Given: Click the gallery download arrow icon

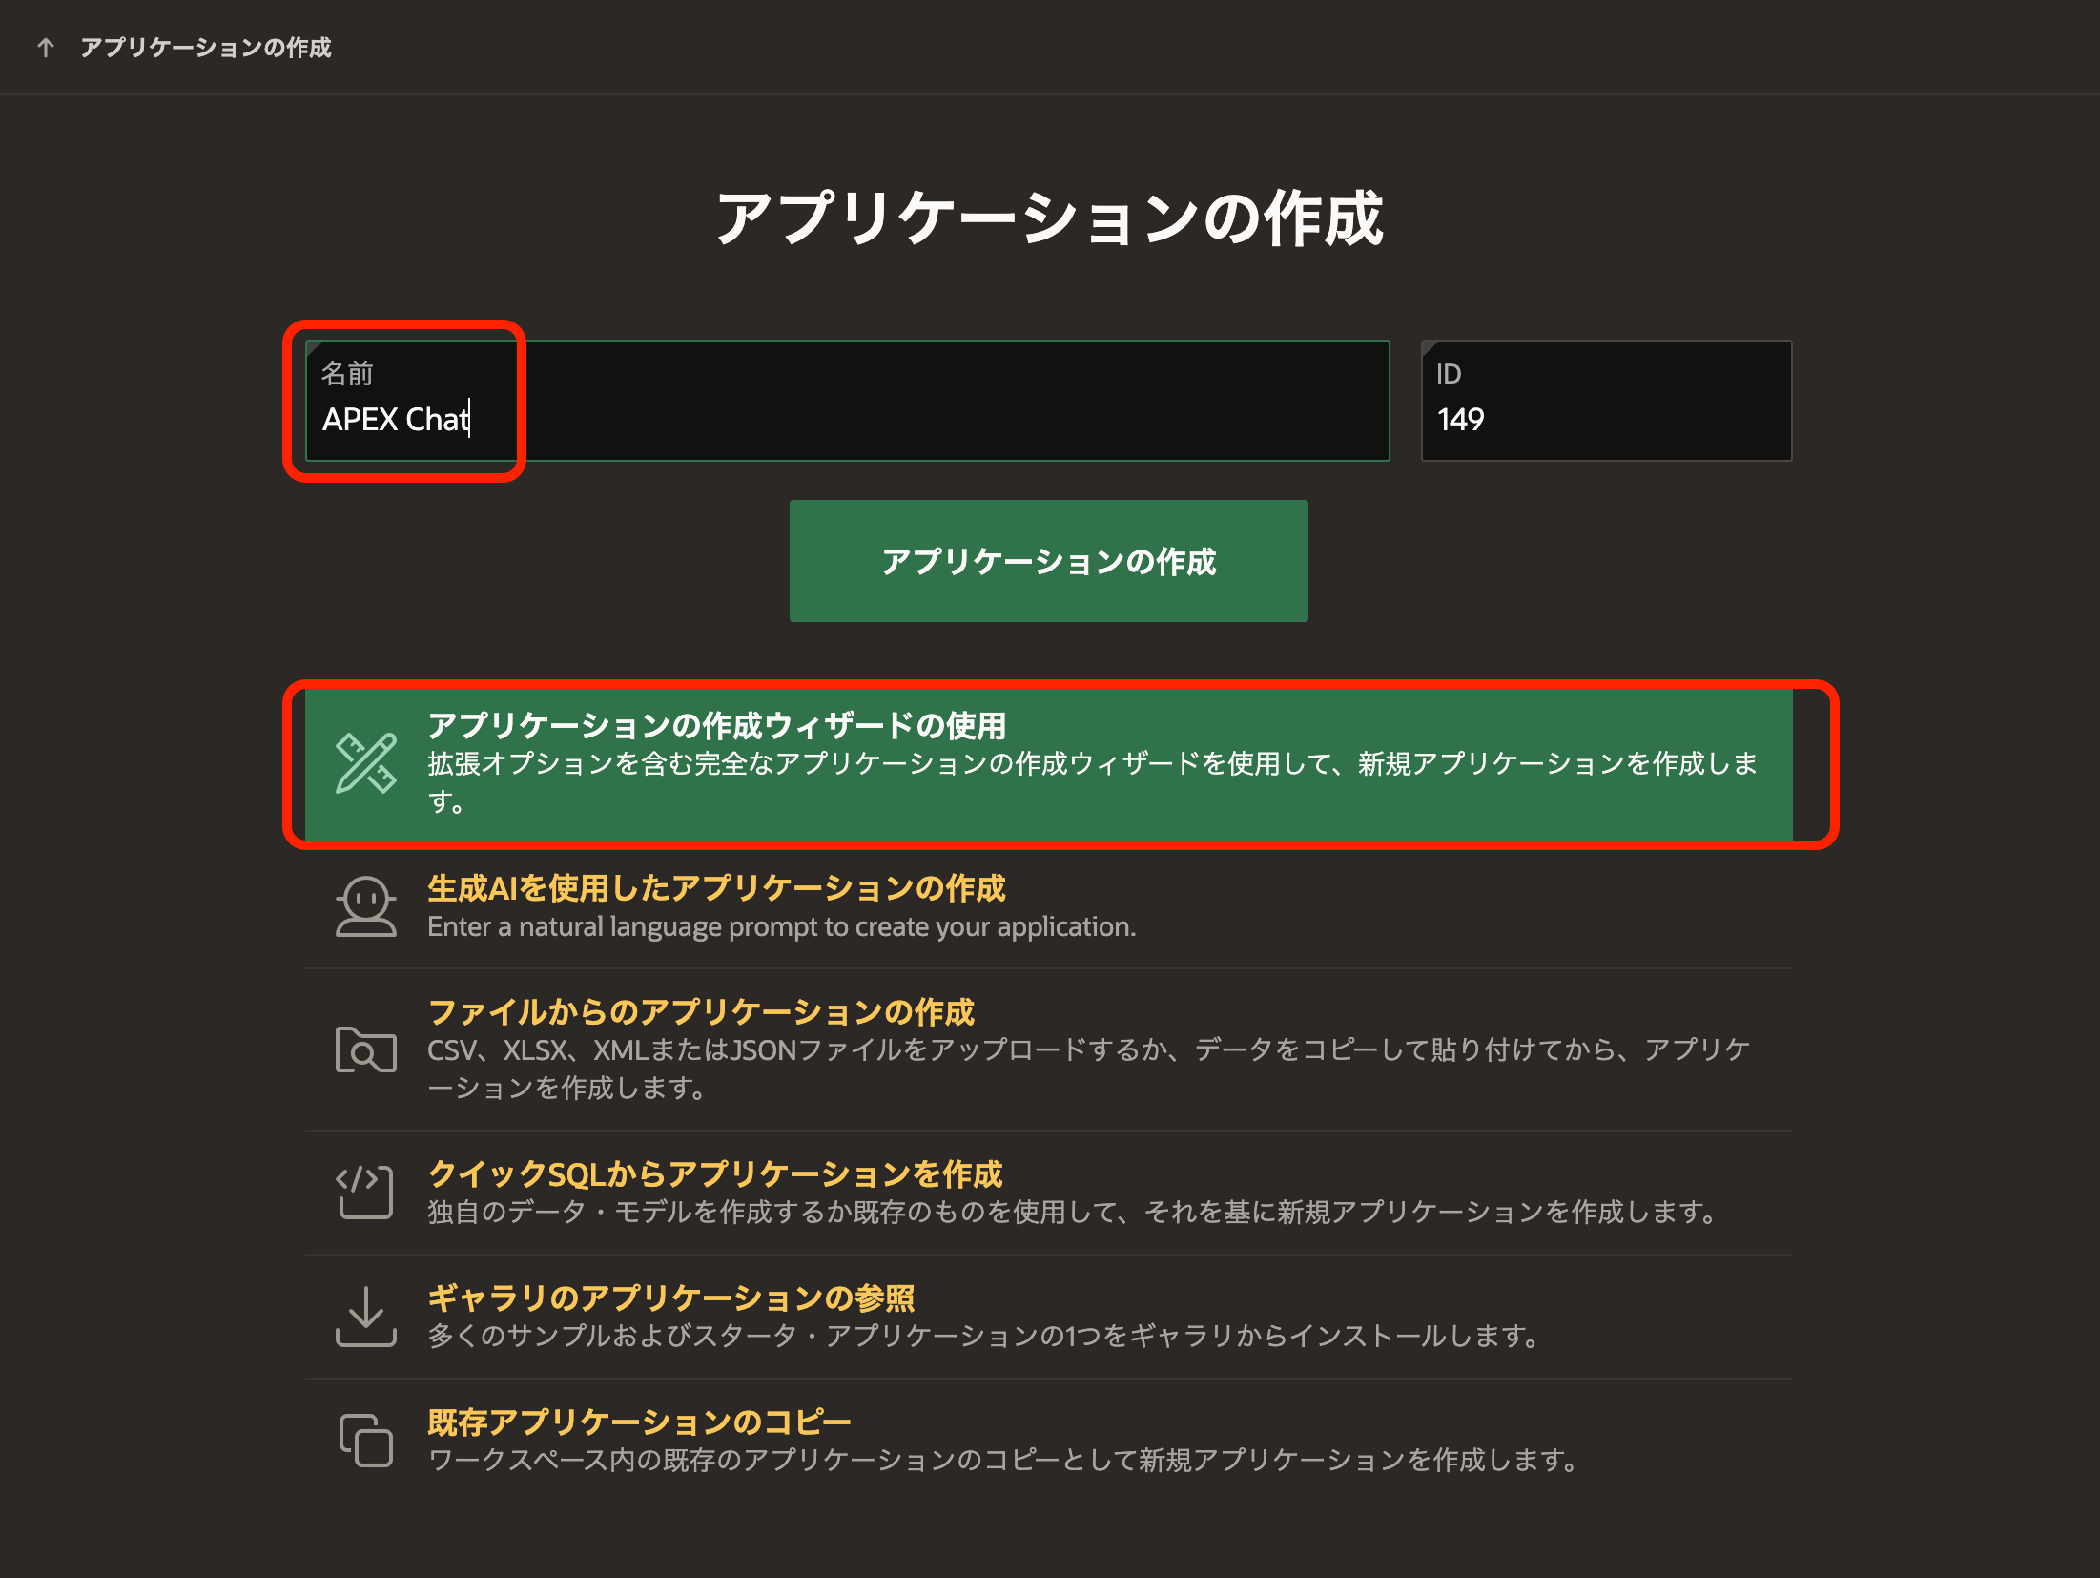Looking at the screenshot, I should (365, 1316).
